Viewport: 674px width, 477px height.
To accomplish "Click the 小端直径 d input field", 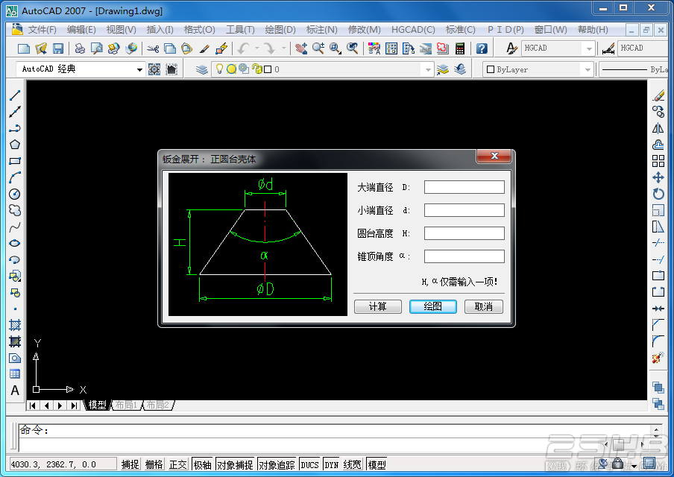I will point(464,210).
